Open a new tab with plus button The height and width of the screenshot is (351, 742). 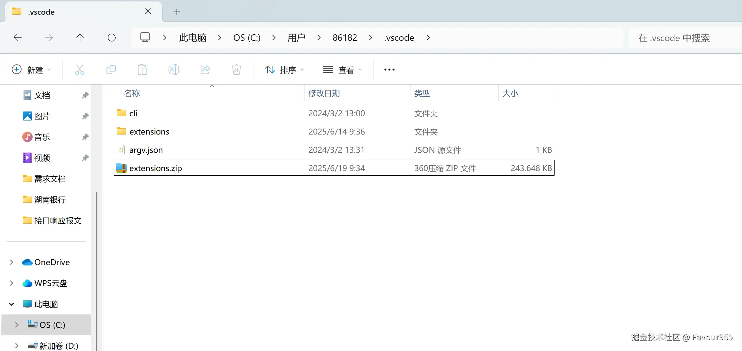click(x=177, y=12)
